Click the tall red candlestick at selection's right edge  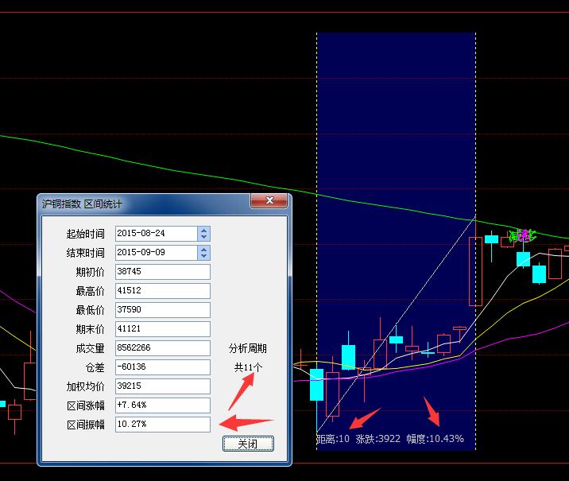pyautogui.click(x=475, y=270)
